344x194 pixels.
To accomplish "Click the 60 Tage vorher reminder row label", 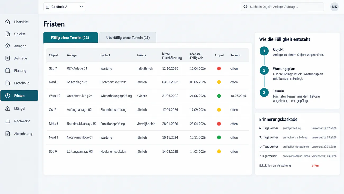I will [x=269, y=128].
